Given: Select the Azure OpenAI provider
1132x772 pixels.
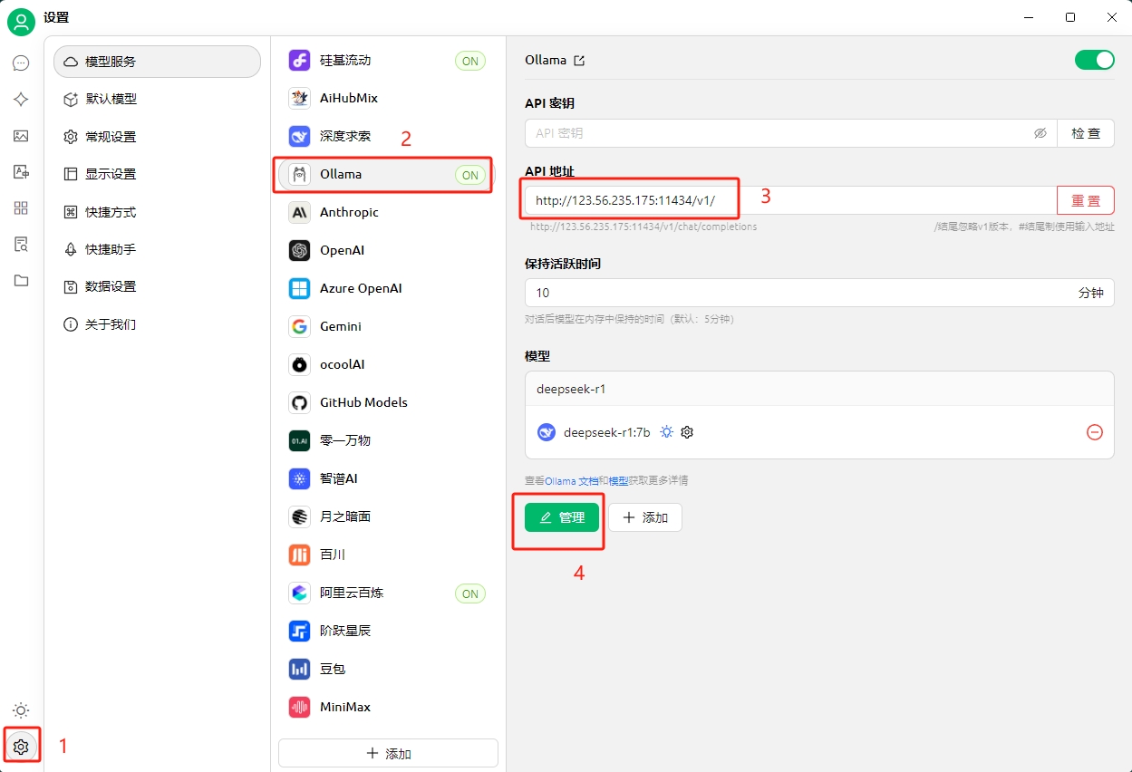Looking at the screenshot, I should [387, 288].
